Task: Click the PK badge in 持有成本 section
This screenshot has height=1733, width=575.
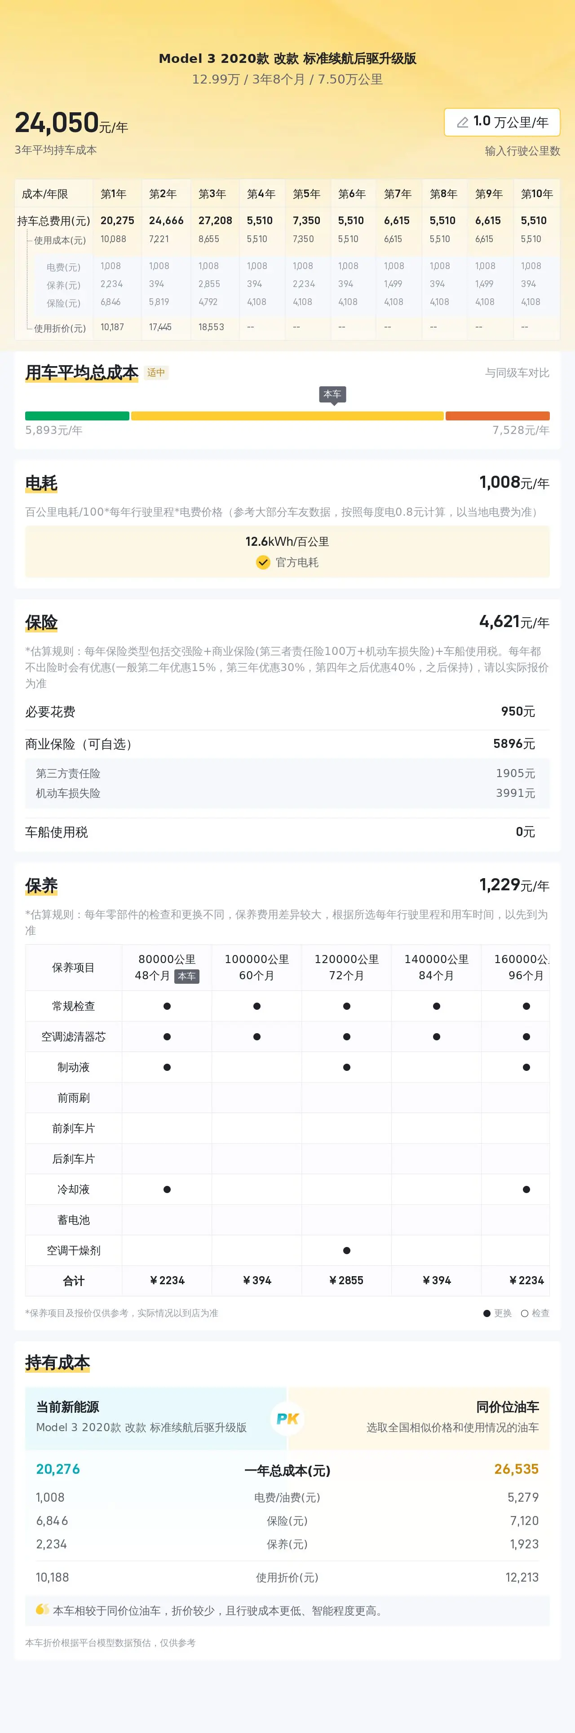Action: pos(287,1419)
